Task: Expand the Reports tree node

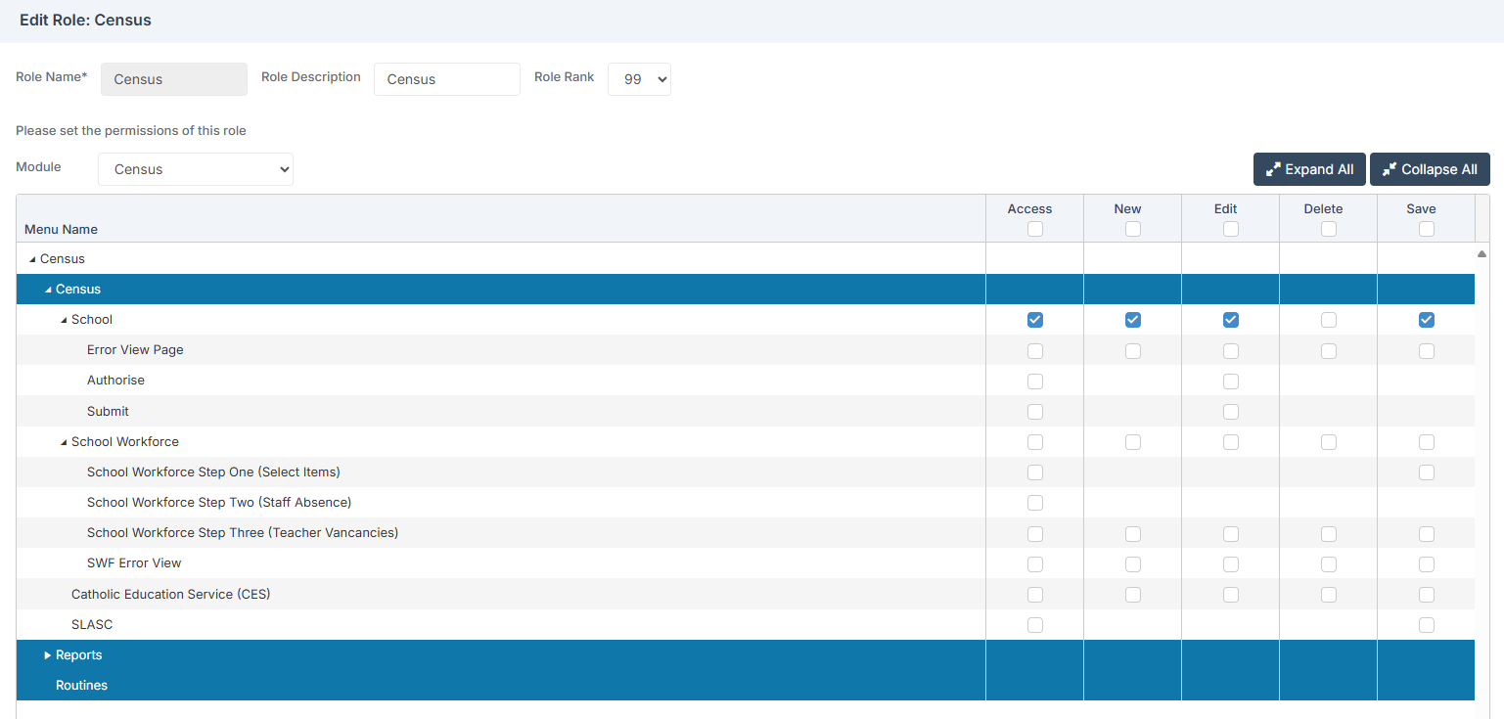Action: [47, 654]
